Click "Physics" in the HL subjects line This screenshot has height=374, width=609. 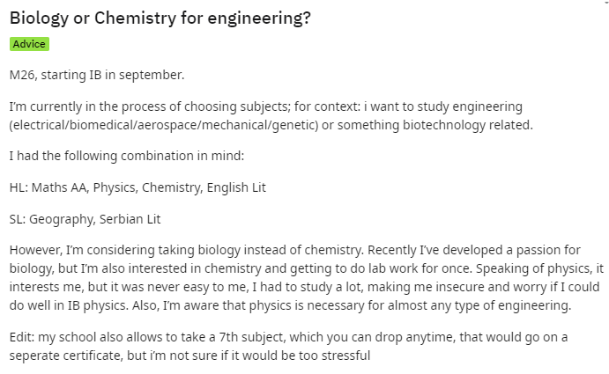pyautogui.click(x=115, y=187)
